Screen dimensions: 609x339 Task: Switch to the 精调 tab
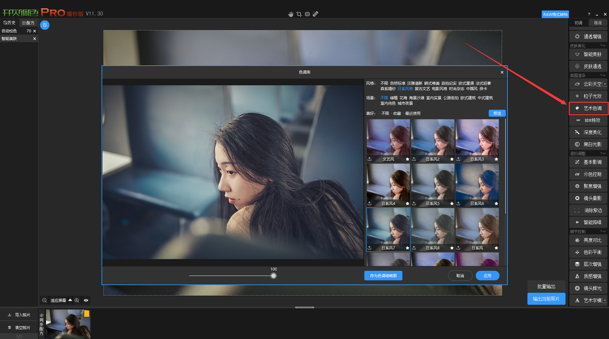click(597, 23)
